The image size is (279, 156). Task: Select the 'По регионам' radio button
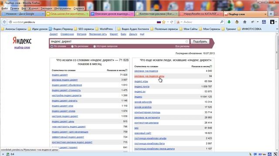72,46
